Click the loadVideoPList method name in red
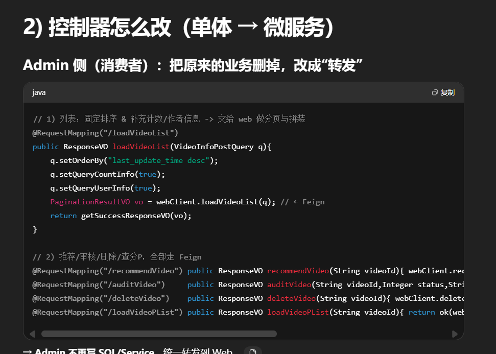Viewport: 496px width, 354px height. pyautogui.click(x=298, y=312)
